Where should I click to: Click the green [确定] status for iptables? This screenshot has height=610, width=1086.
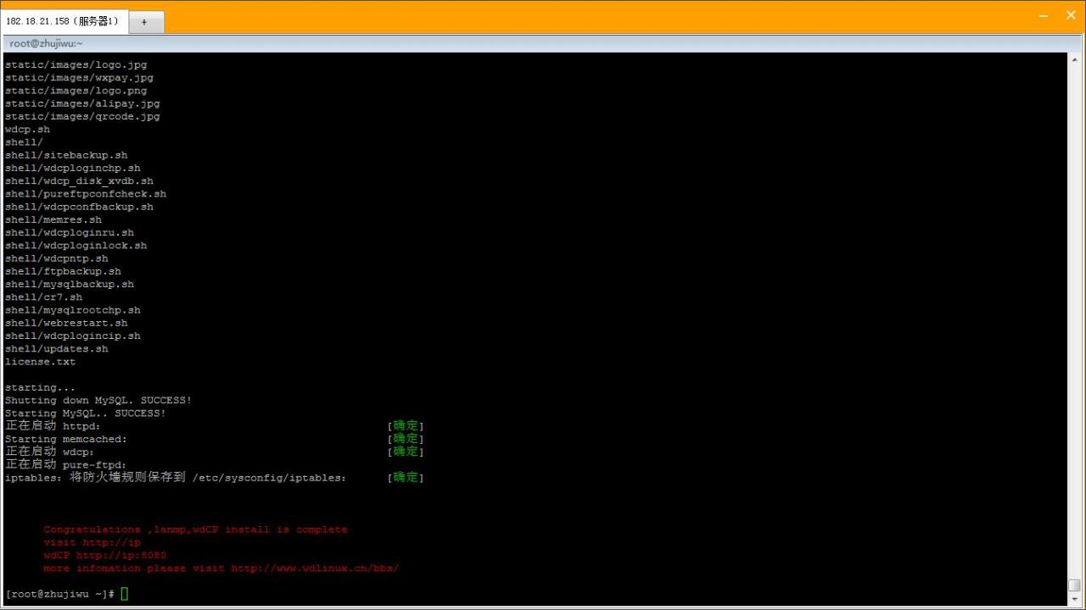[x=406, y=478]
